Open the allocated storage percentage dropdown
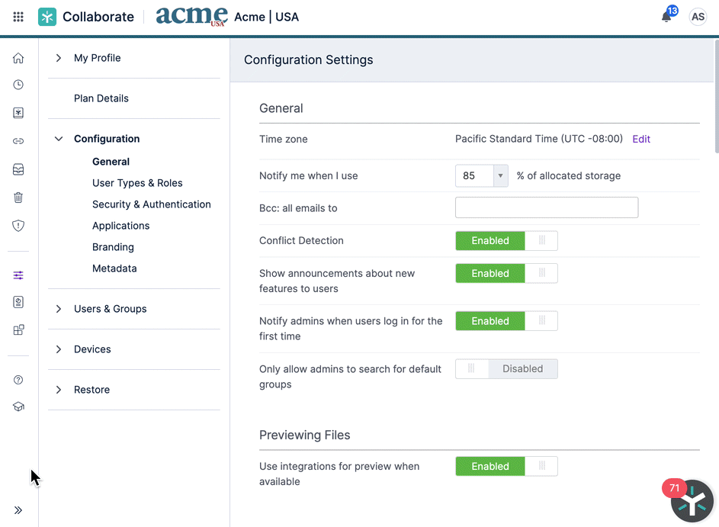Viewport: 719px width, 527px height. [499, 175]
